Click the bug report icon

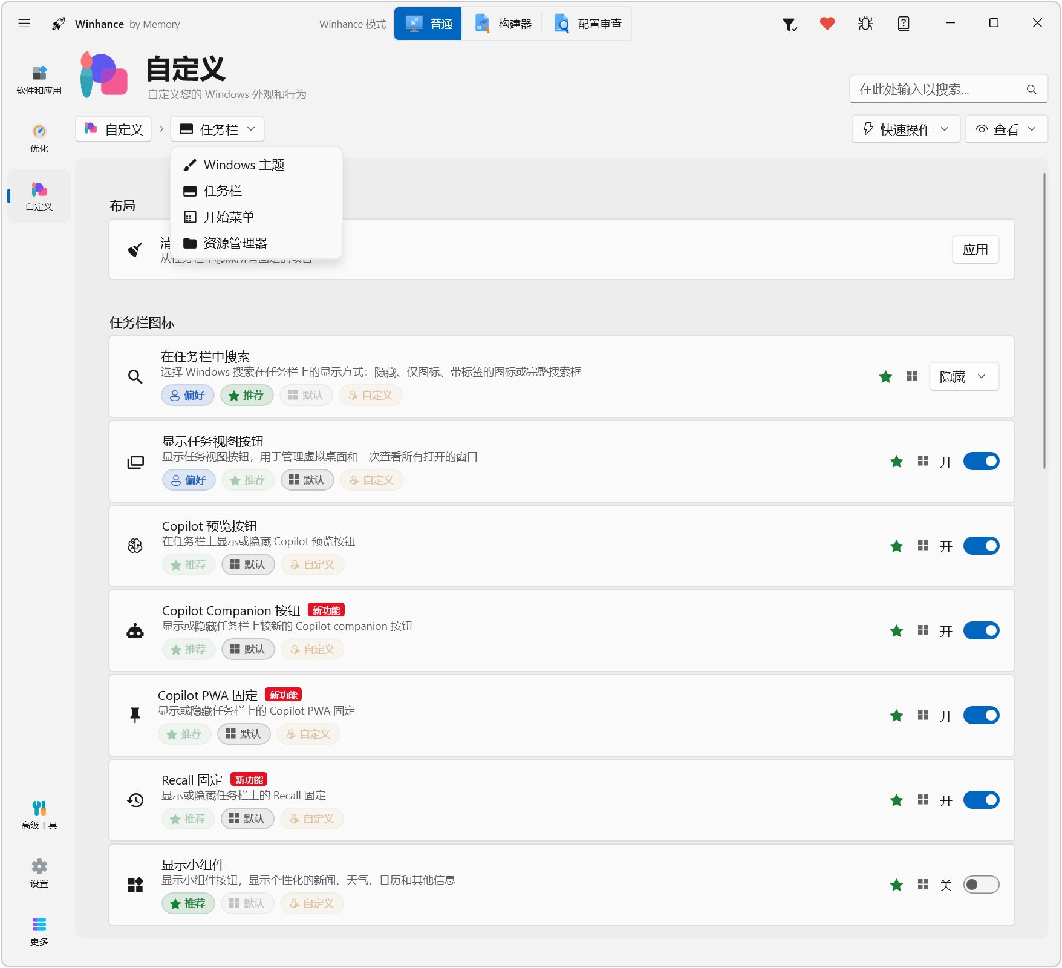click(x=865, y=24)
